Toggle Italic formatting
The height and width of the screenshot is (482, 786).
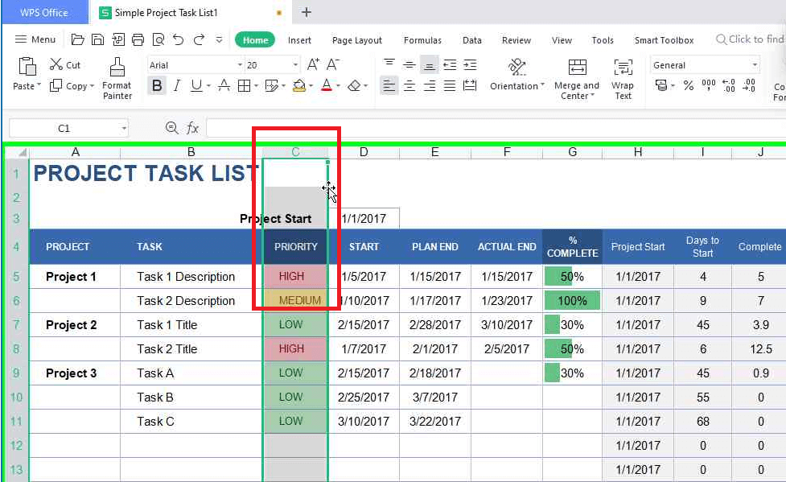(176, 85)
